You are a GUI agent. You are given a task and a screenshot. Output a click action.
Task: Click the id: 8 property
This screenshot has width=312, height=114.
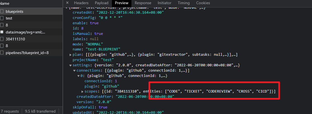78,28
